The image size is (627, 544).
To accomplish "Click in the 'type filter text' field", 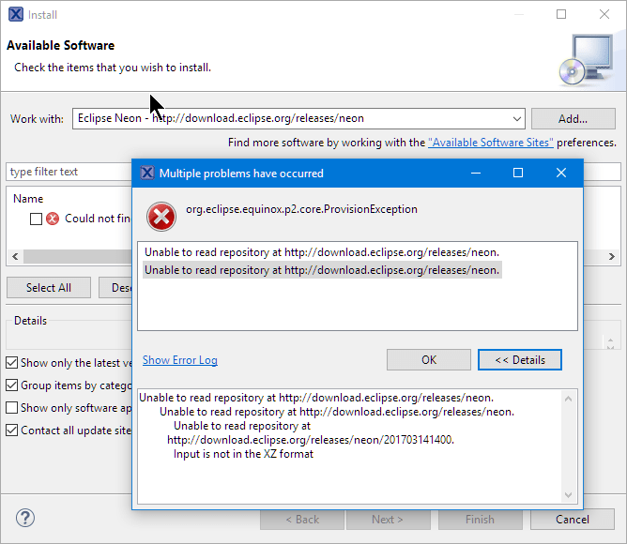I will click(69, 172).
